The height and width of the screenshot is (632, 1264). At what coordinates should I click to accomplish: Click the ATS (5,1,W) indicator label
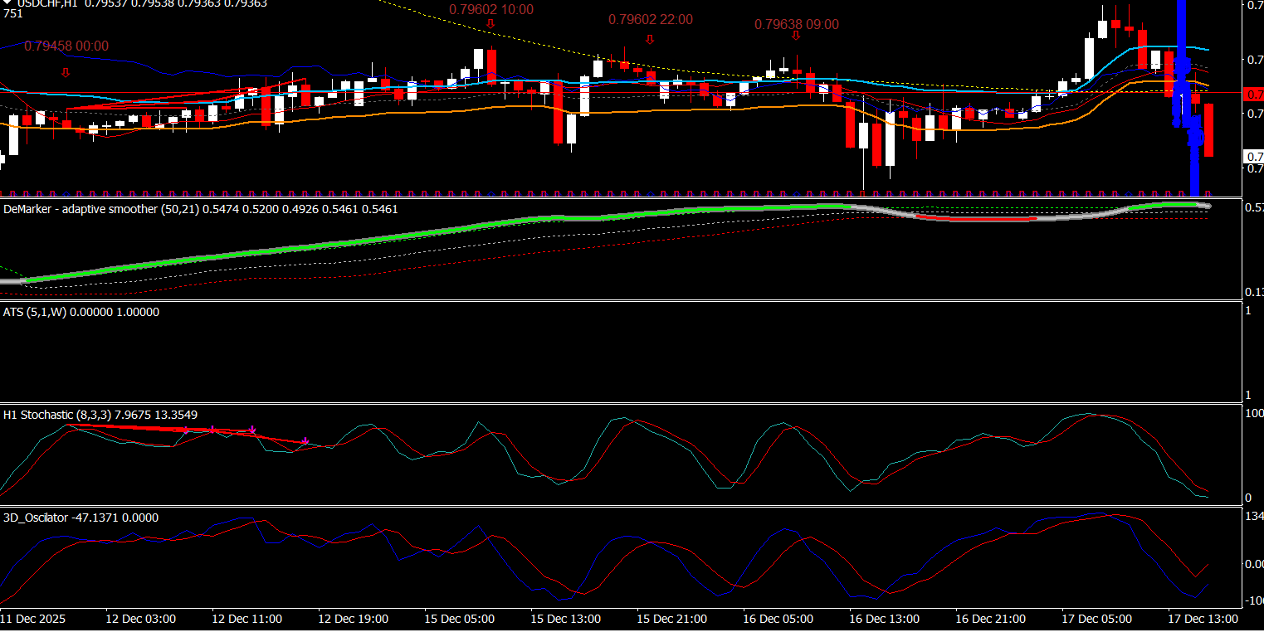(x=81, y=313)
